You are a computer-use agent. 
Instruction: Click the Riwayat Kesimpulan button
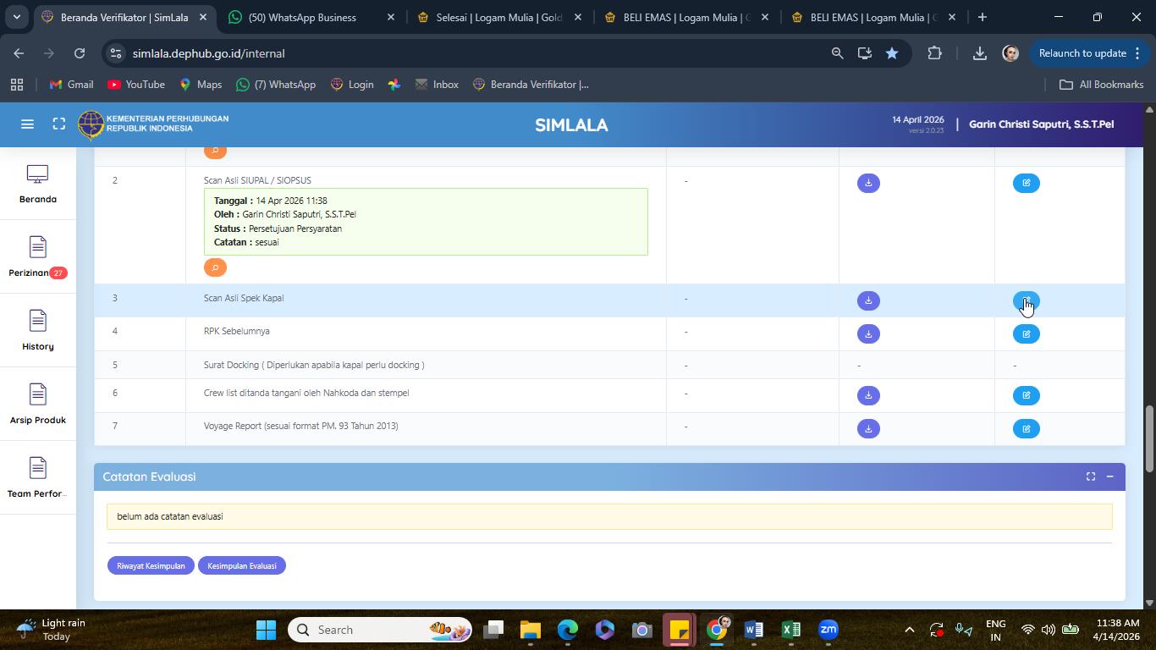click(x=151, y=565)
